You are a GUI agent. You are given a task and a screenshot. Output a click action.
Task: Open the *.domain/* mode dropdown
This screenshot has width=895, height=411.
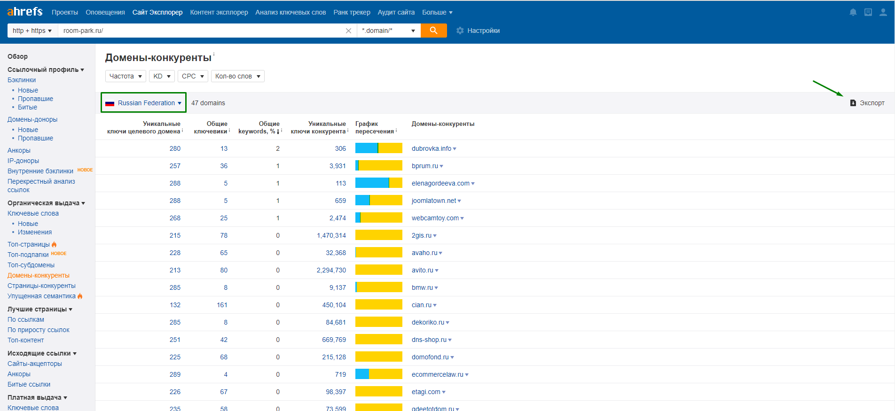click(x=388, y=31)
